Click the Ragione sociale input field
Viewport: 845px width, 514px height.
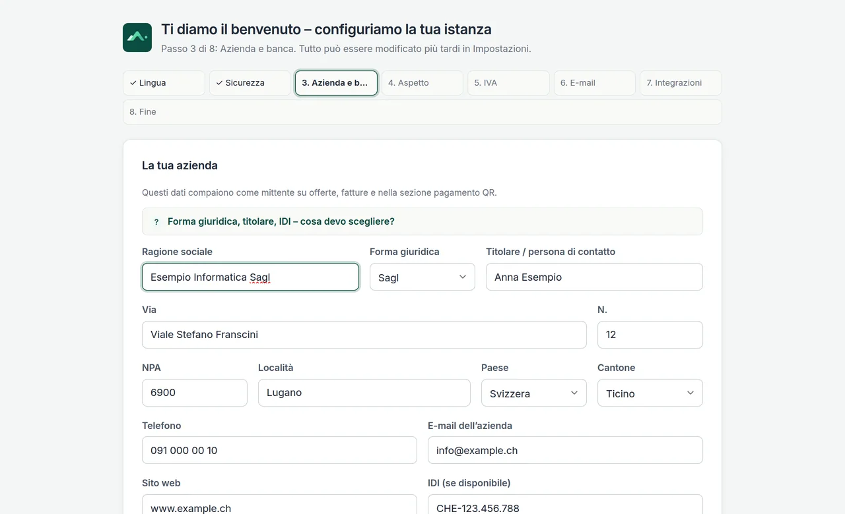pos(250,277)
